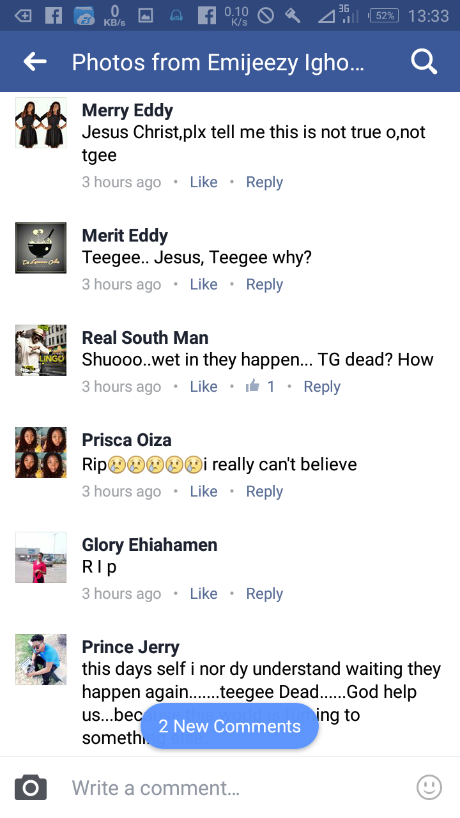Viewport: 460px width, 818px height.
Task: Open the emoji picker smiley icon
Action: tap(429, 787)
